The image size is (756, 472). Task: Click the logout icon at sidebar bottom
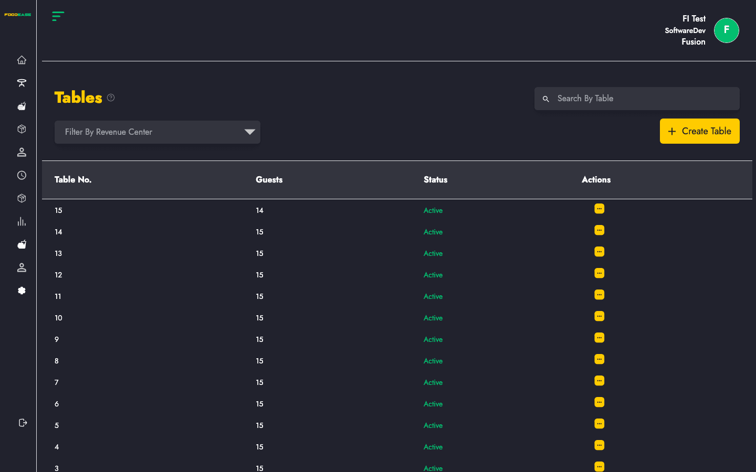[x=23, y=423]
